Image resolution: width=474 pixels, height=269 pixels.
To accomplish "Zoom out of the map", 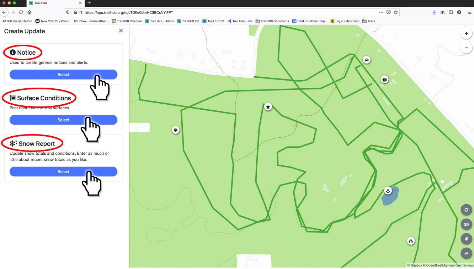I will click(466, 48).
